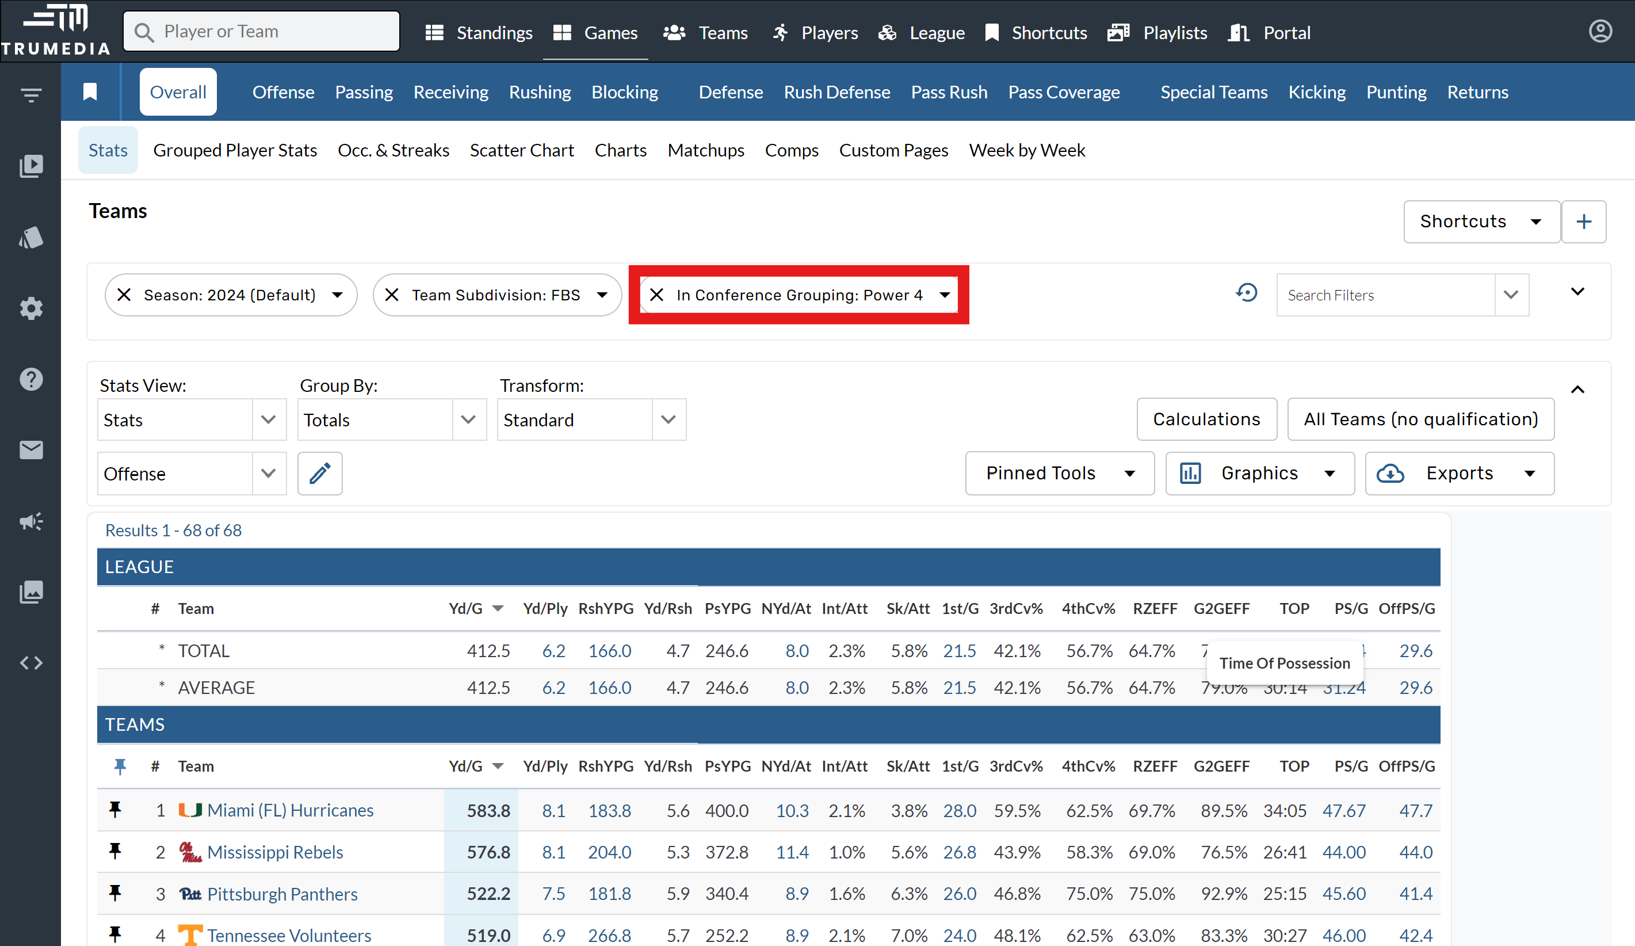Open the user profile account icon
The image size is (1635, 946).
coord(1600,31)
